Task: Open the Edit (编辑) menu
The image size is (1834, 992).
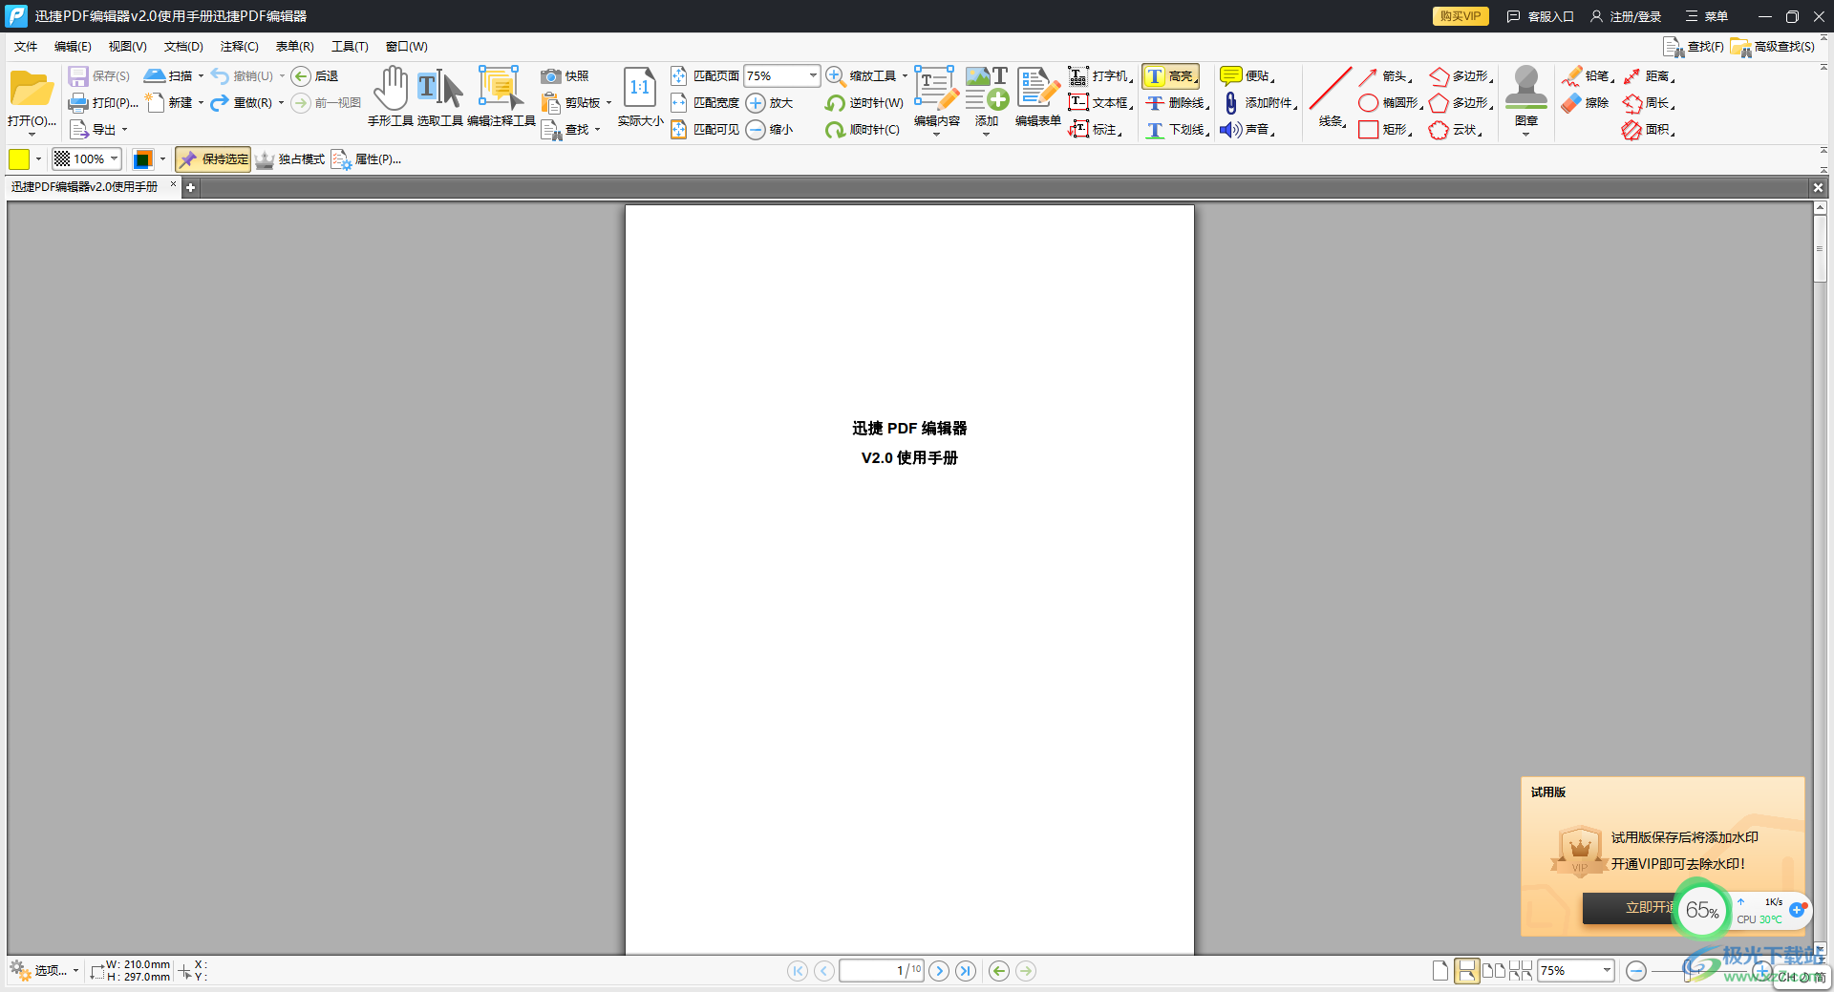Action: point(73,47)
